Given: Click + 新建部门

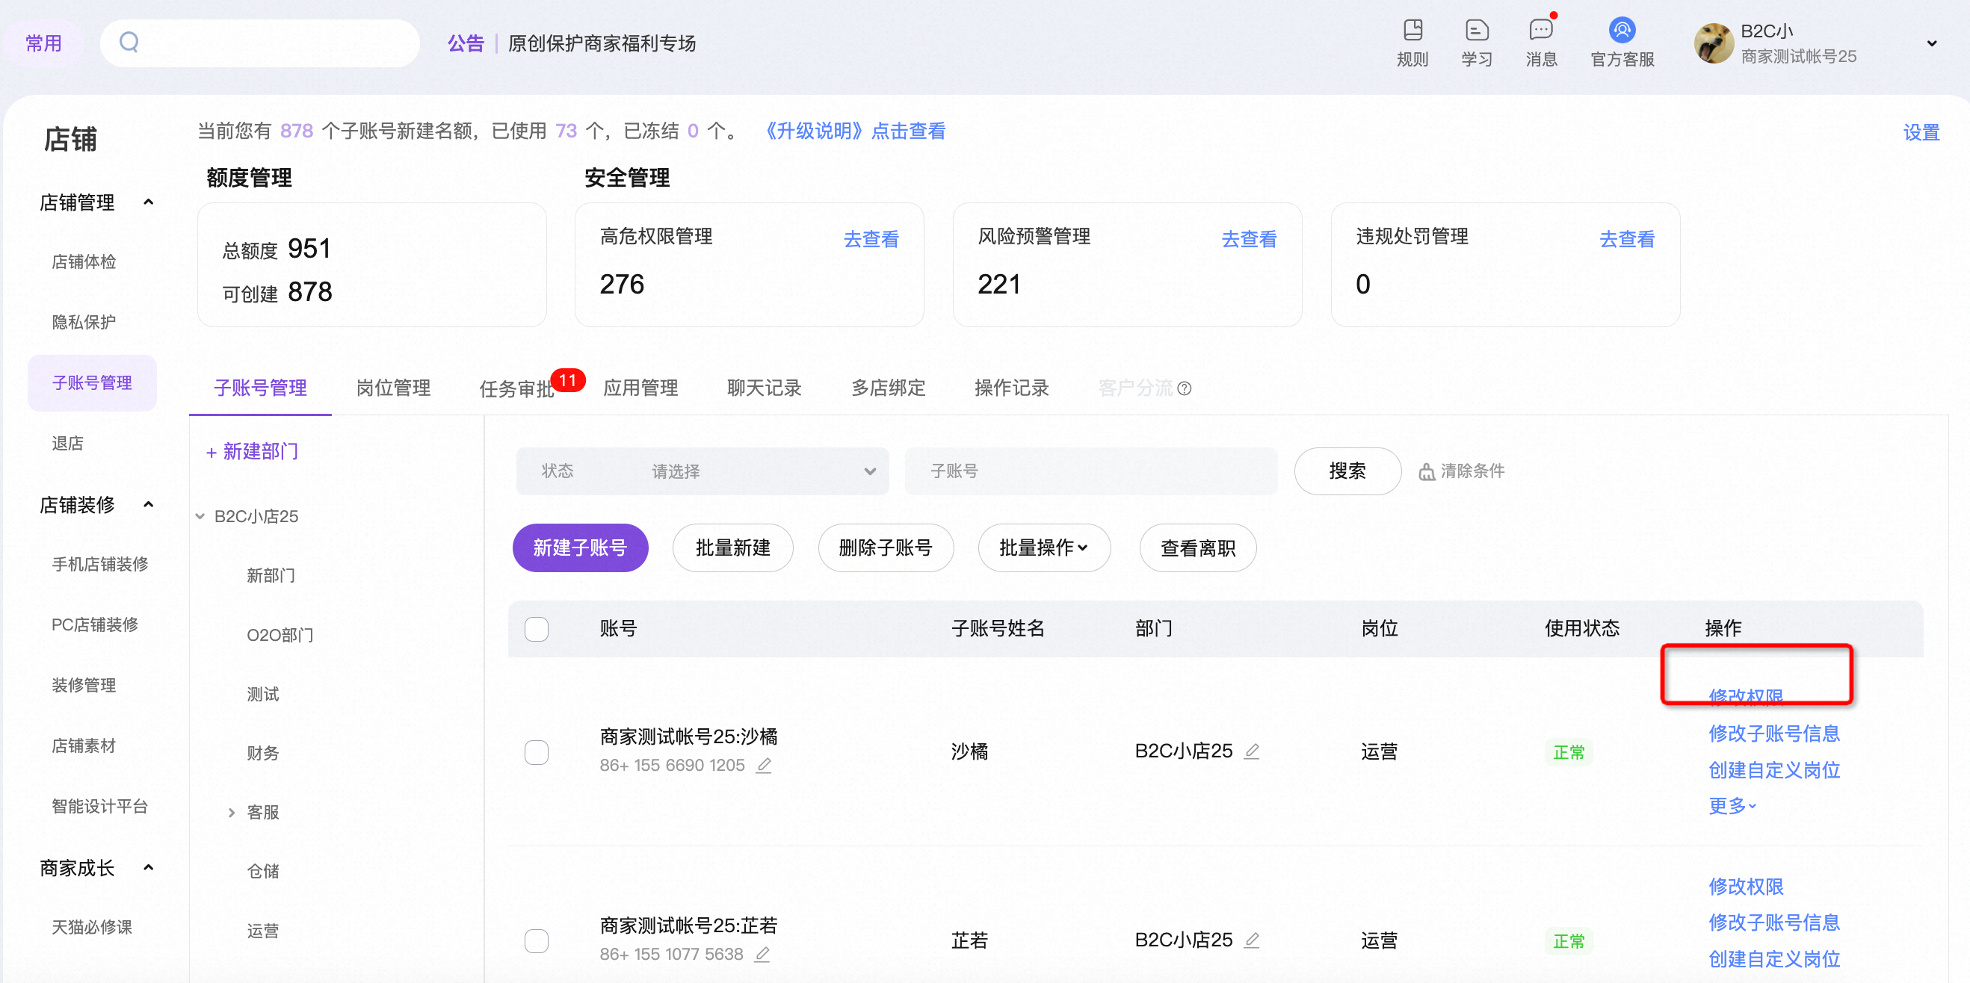Looking at the screenshot, I should click(x=253, y=452).
